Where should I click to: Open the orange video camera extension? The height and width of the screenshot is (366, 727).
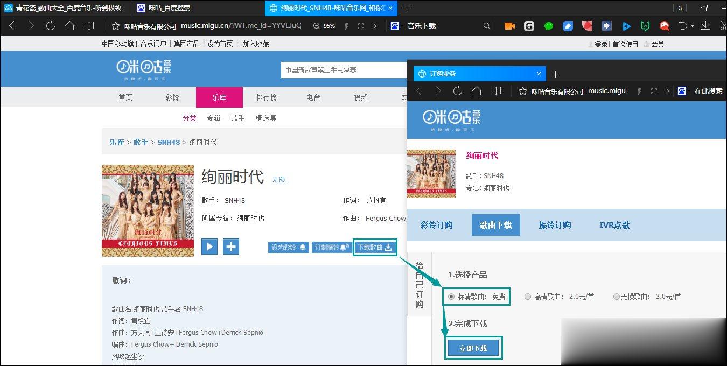(x=509, y=26)
